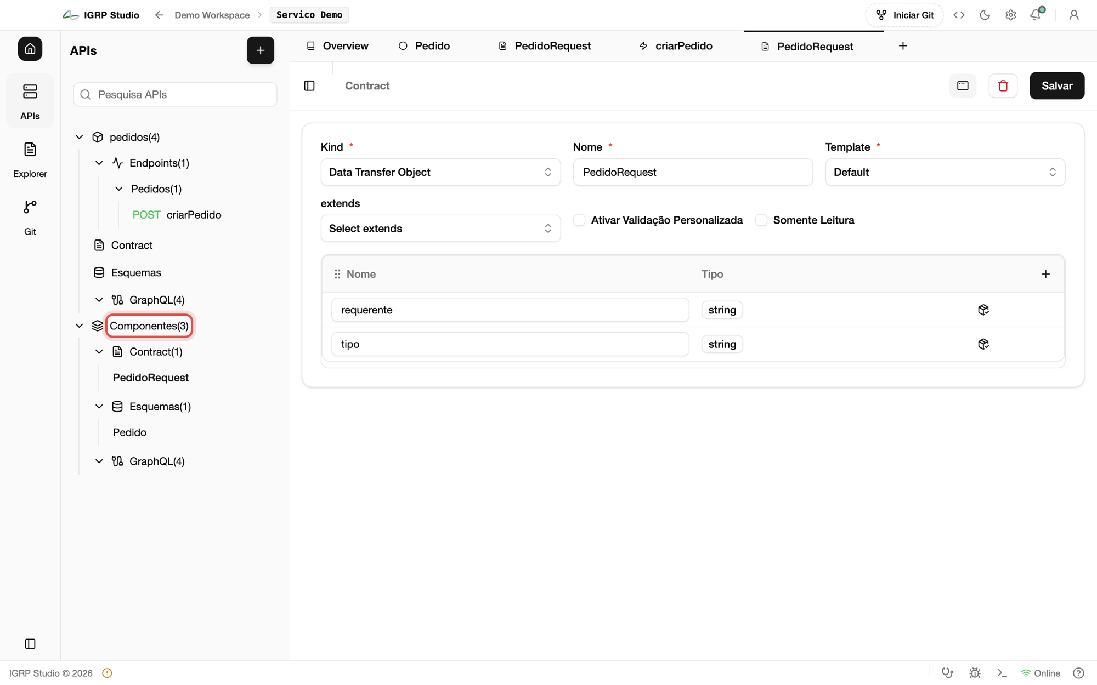Click the add API plus button
This screenshot has width=1097, height=685.
(261, 50)
